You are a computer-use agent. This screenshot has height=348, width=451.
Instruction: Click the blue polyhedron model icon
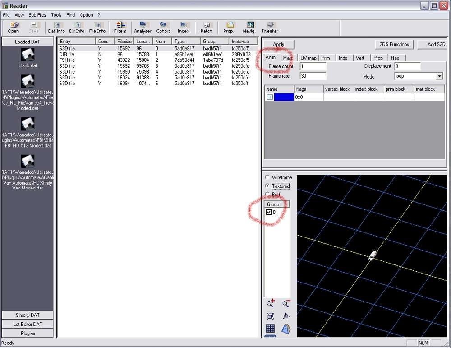pos(286,329)
